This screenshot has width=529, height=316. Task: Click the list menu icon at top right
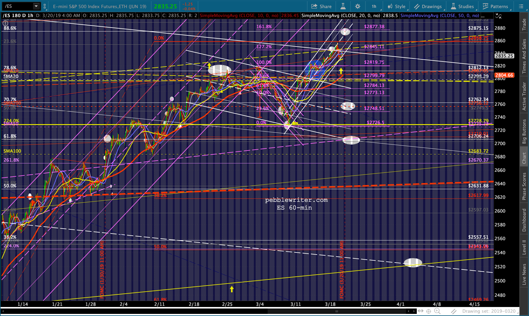tap(521, 6)
